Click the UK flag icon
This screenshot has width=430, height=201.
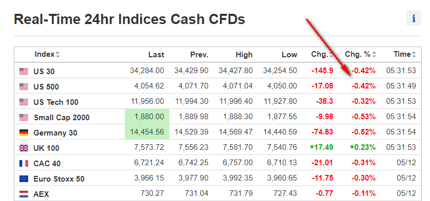[24, 148]
